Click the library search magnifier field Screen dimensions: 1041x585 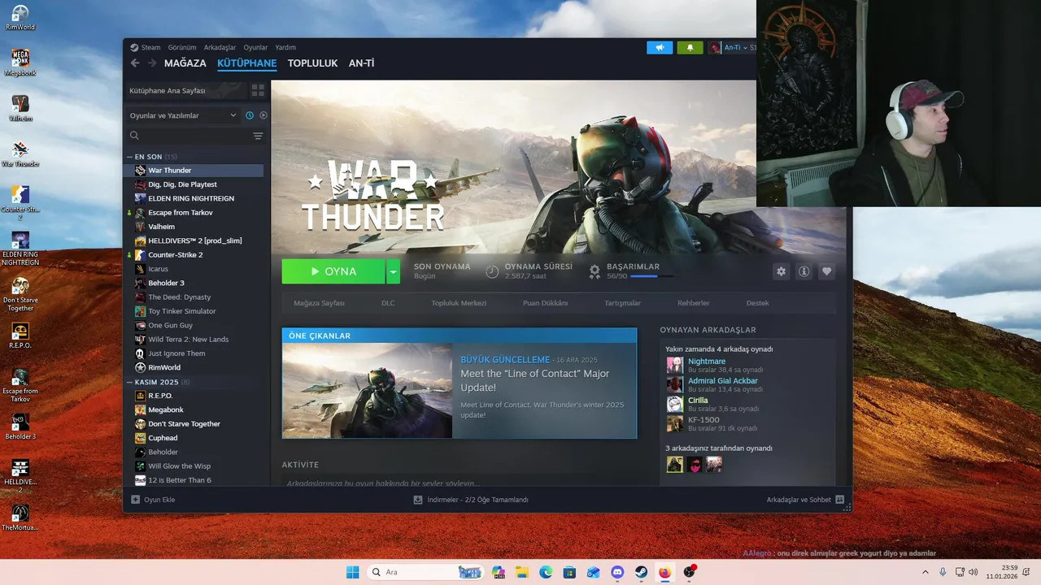point(134,136)
